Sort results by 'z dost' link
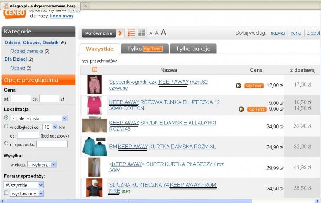Viewport: 321px width, 203px height. tap(313, 33)
